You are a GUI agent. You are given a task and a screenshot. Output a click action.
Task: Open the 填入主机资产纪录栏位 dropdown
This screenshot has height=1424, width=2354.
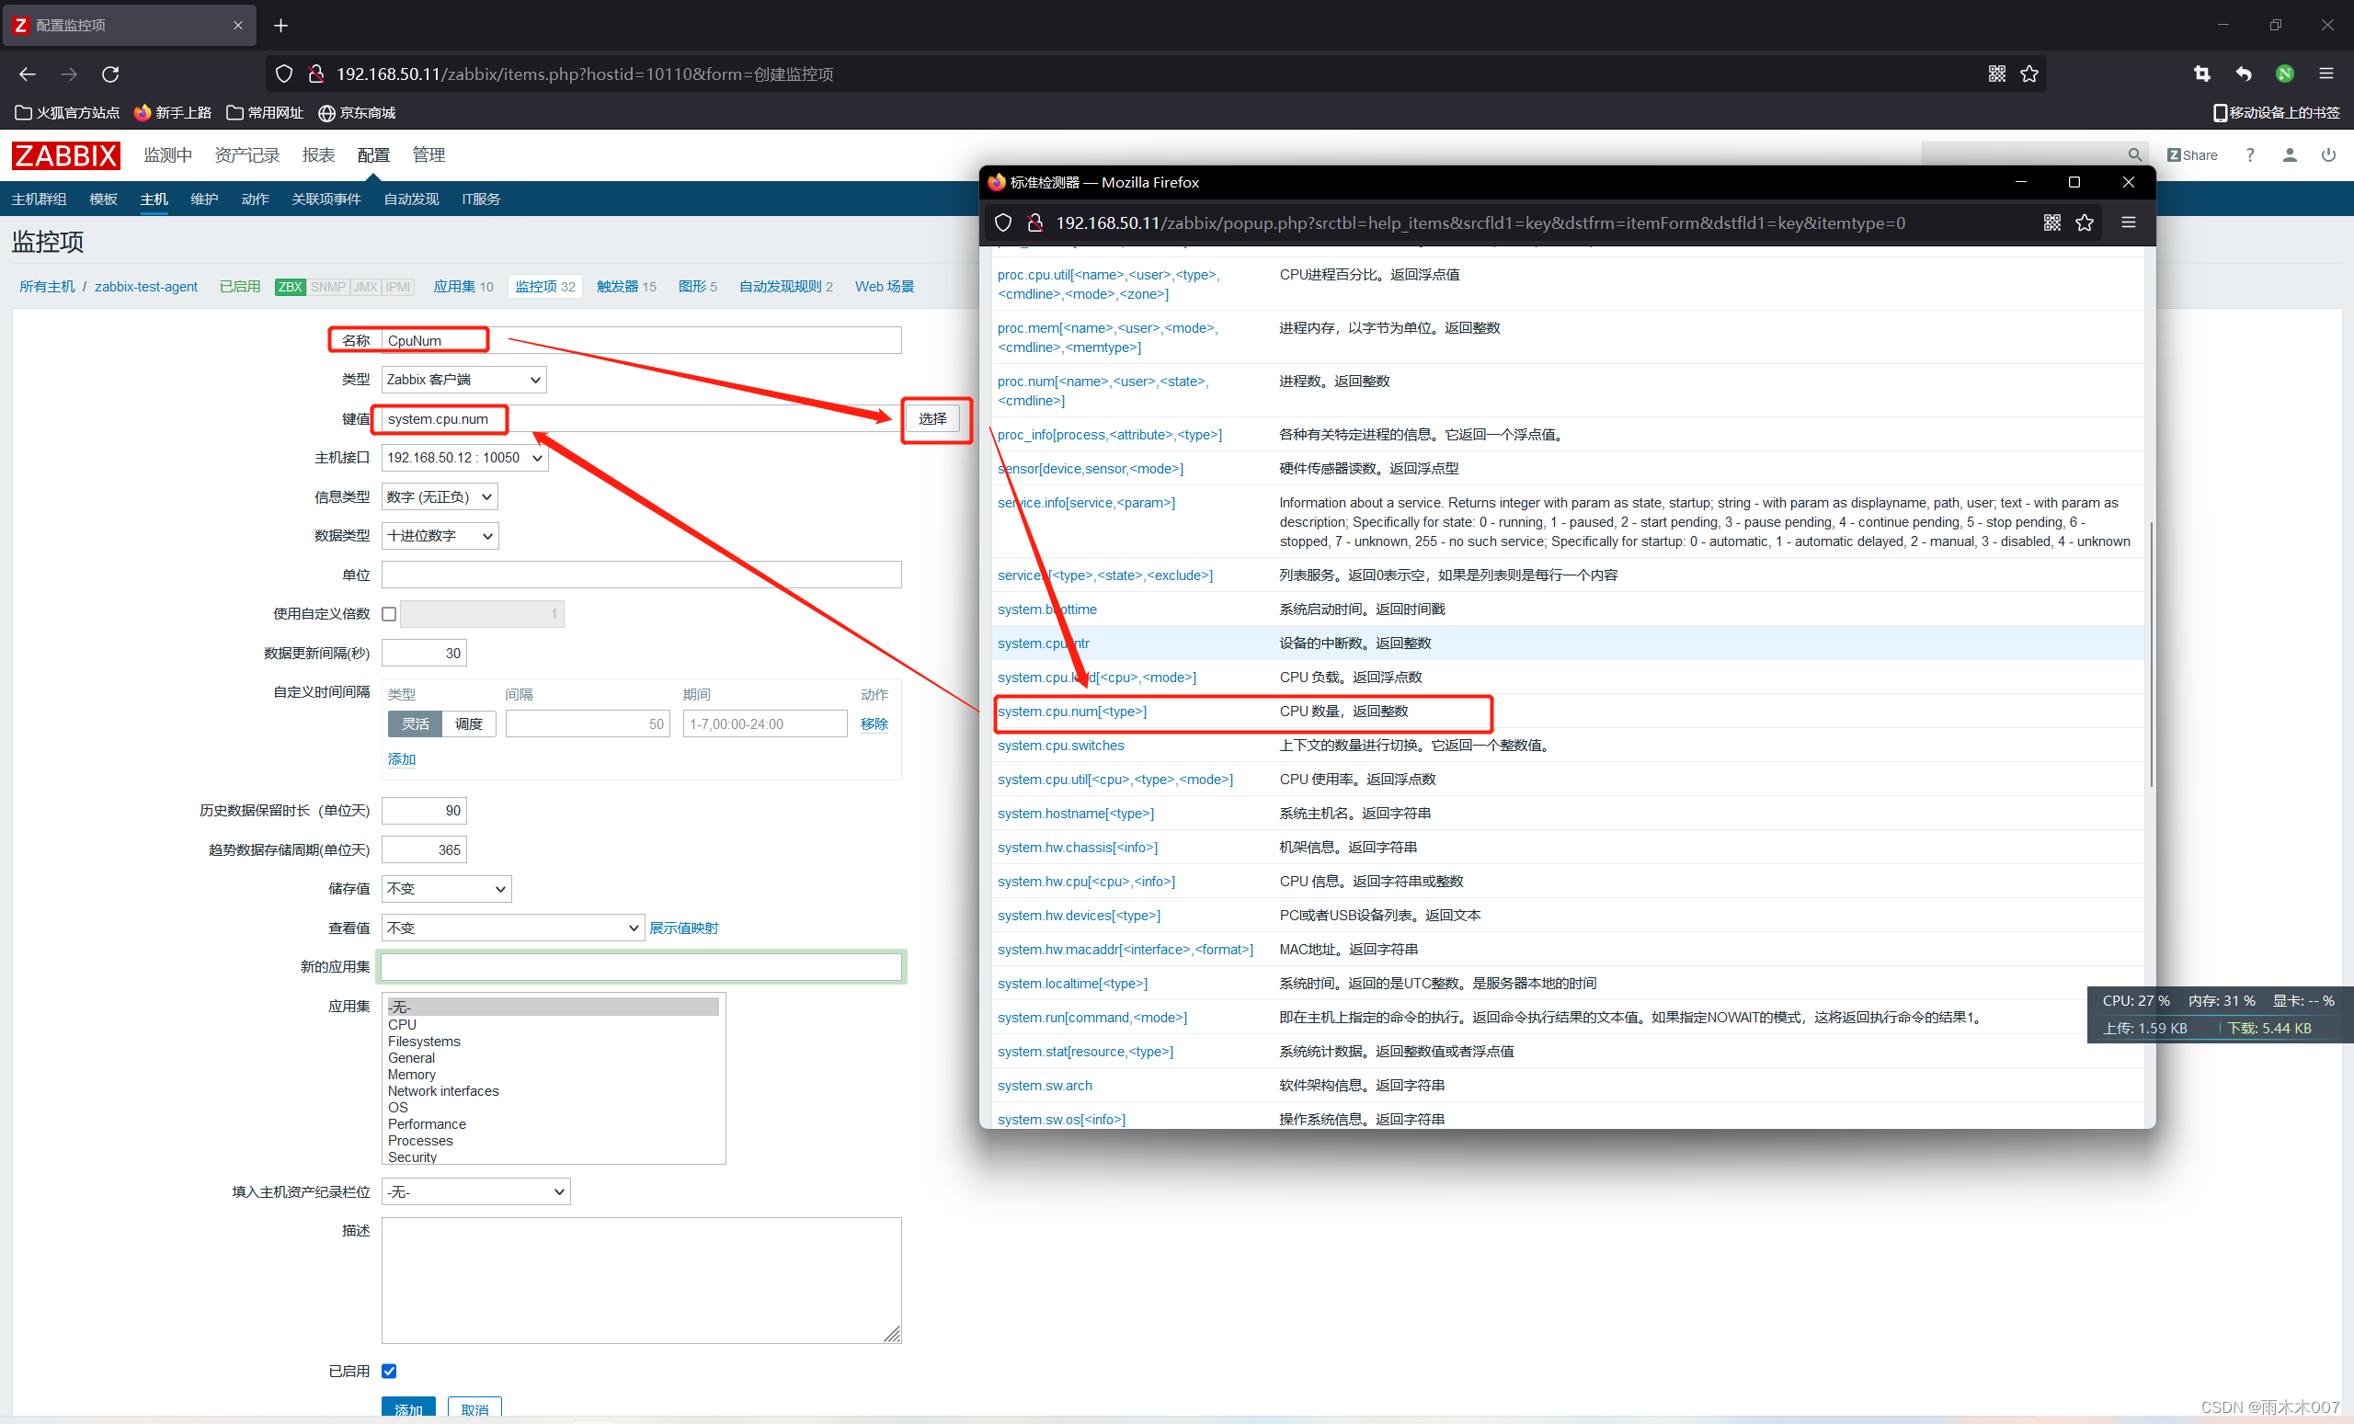tap(475, 1192)
